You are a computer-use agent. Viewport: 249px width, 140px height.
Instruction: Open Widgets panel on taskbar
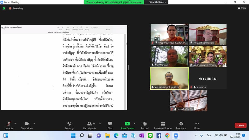(6, 136)
